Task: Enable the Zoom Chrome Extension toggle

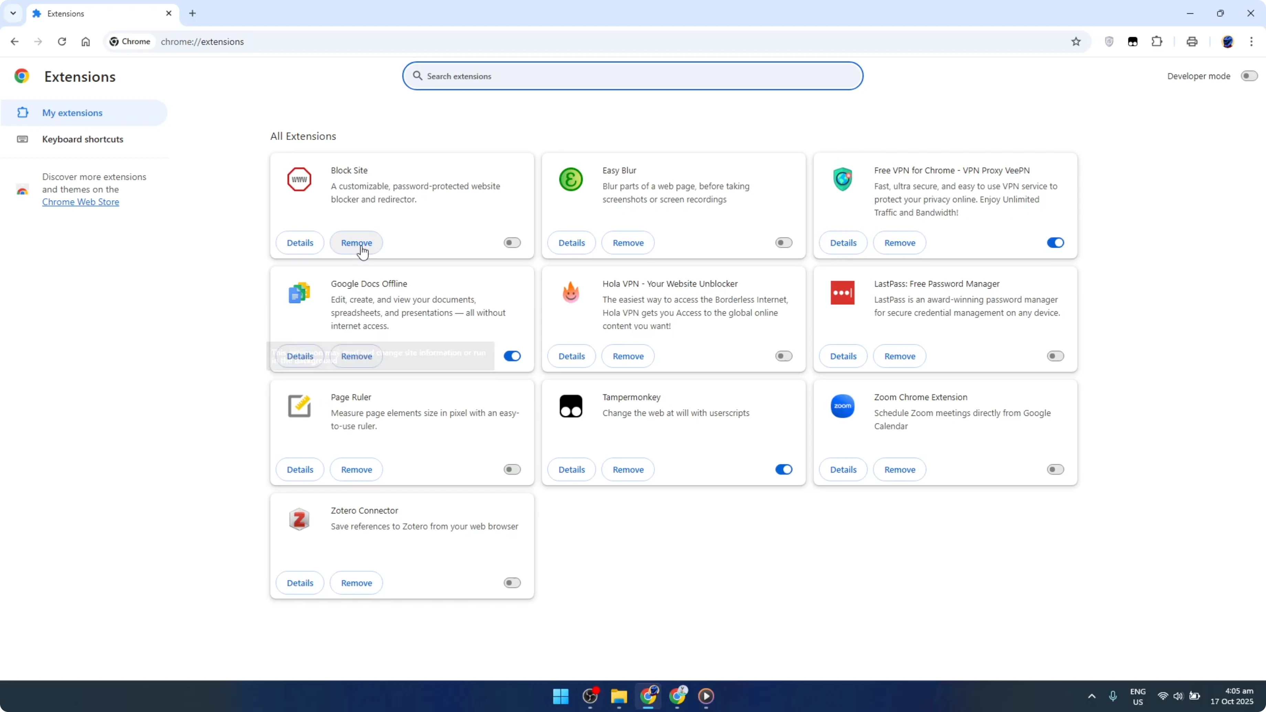Action: point(1055,470)
